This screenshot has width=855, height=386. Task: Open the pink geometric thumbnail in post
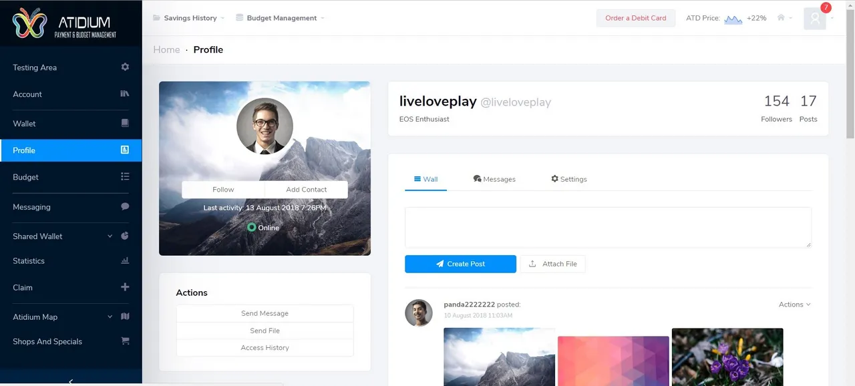pyautogui.click(x=613, y=361)
